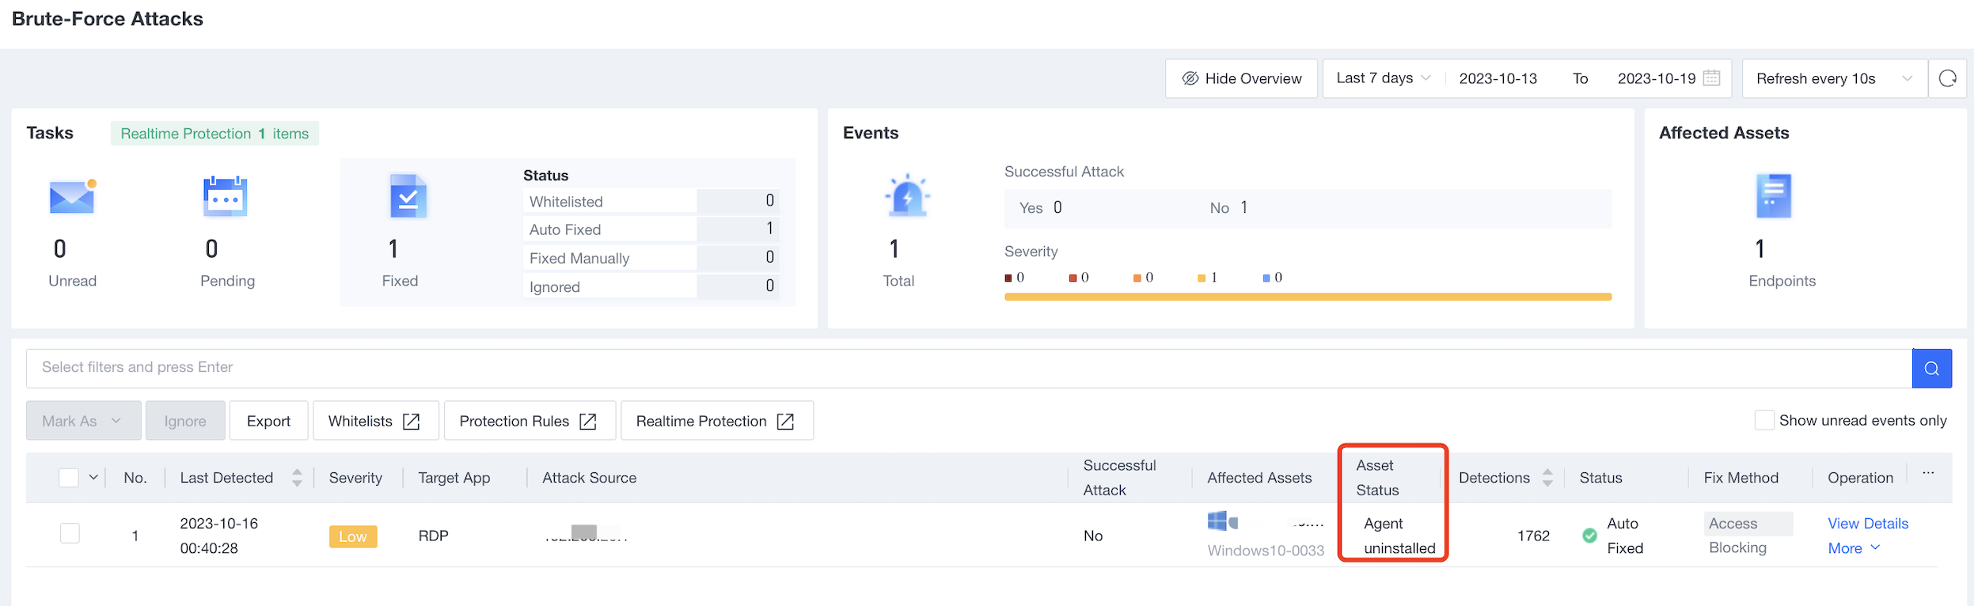Select the checkbox for row 1

(70, 534)
